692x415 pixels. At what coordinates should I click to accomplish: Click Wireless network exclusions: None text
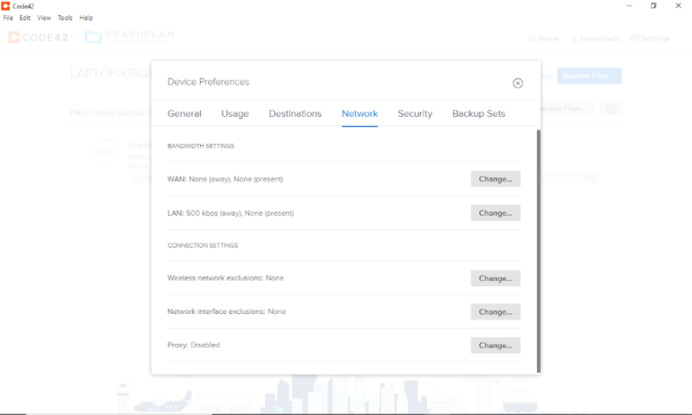225,278
